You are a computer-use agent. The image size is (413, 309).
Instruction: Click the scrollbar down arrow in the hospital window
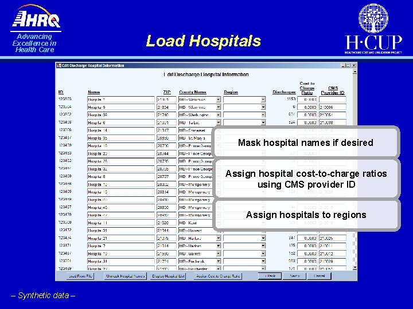(x=354, y=268)
